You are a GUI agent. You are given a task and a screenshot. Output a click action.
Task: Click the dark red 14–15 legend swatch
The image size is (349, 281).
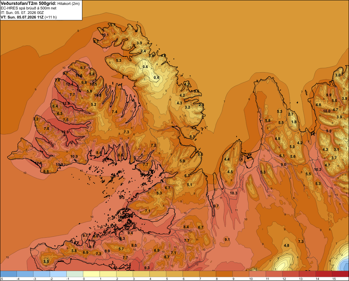click(x=324, y=274)
